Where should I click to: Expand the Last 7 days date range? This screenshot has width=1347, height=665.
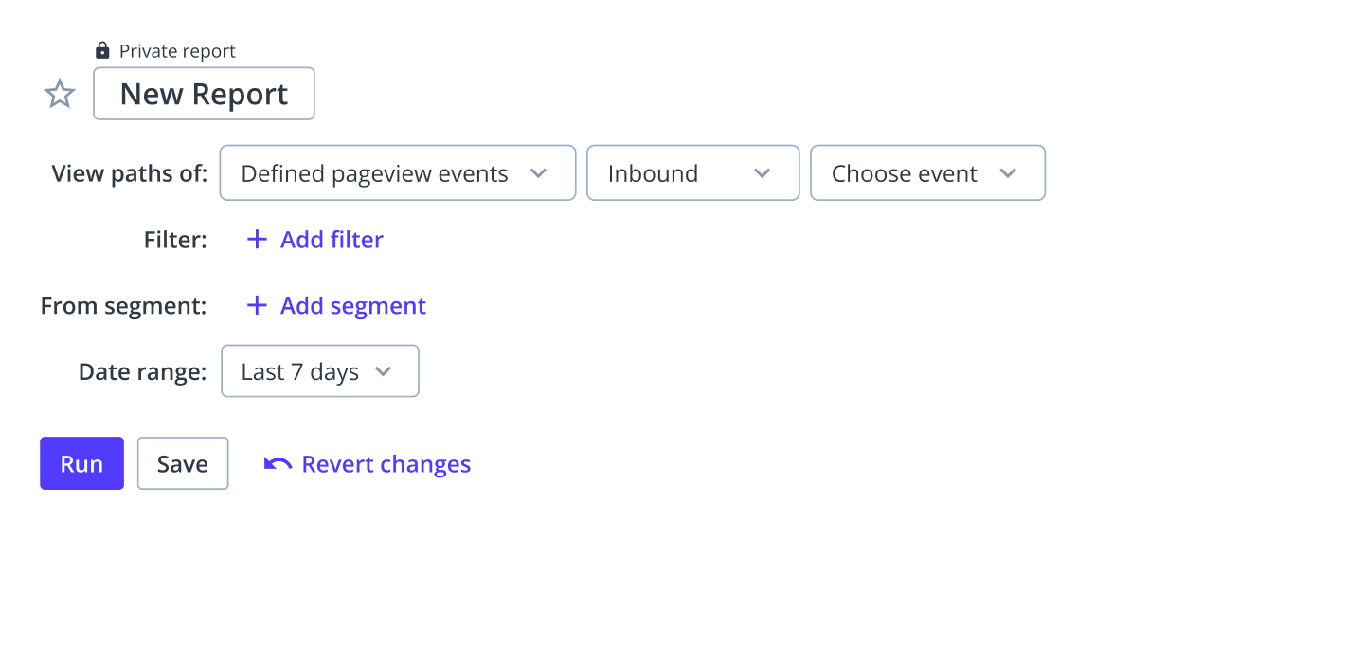point(320,371)
